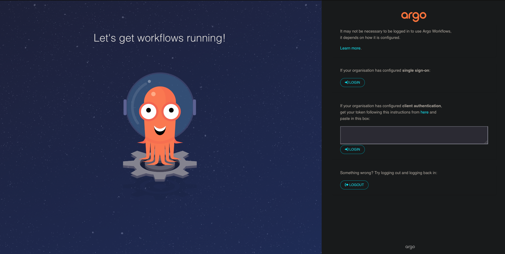Click the Argo octopus mascot illustration
The width and height of the screenshot is (505, 254).
(x=160, y=127)
